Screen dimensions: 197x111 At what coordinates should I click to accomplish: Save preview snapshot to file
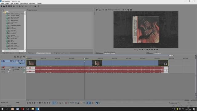coord(131,10)
